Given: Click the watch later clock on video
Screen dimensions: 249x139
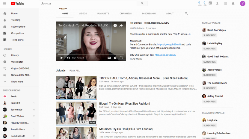Looking at the screenshot, I should 115,25.
